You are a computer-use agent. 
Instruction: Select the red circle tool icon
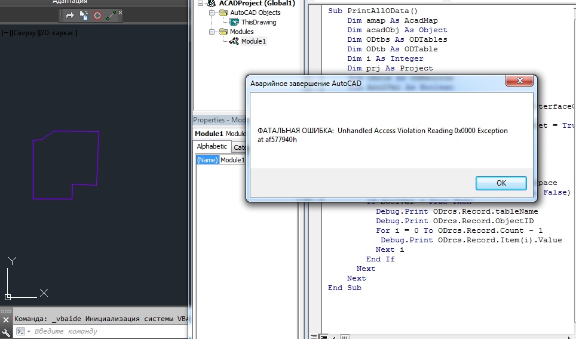(x=97, y=16)
